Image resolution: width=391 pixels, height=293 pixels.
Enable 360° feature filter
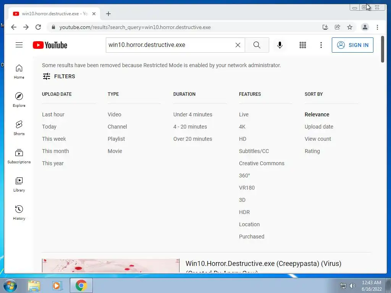coord(244,175)
